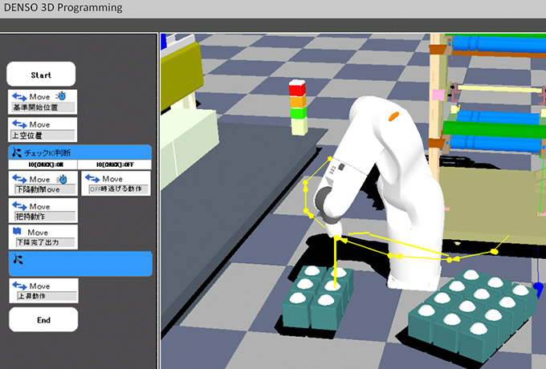Click the End block in the flowchart
This screenshot has width=546, height=369.
(43, 319)
